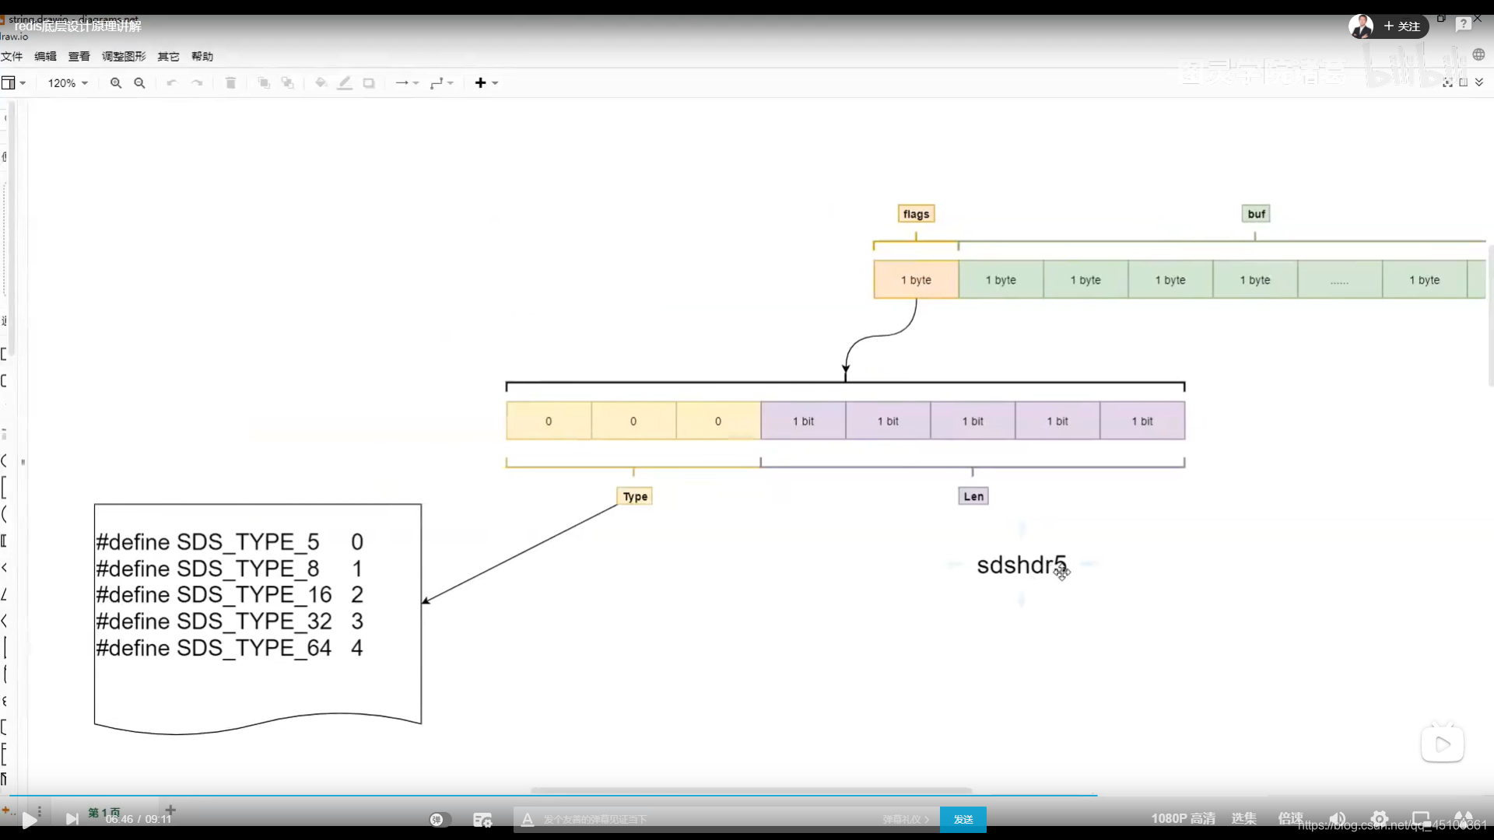1494x840 pixels.
Task: Select the buf label box
Action: point(1256,214)
